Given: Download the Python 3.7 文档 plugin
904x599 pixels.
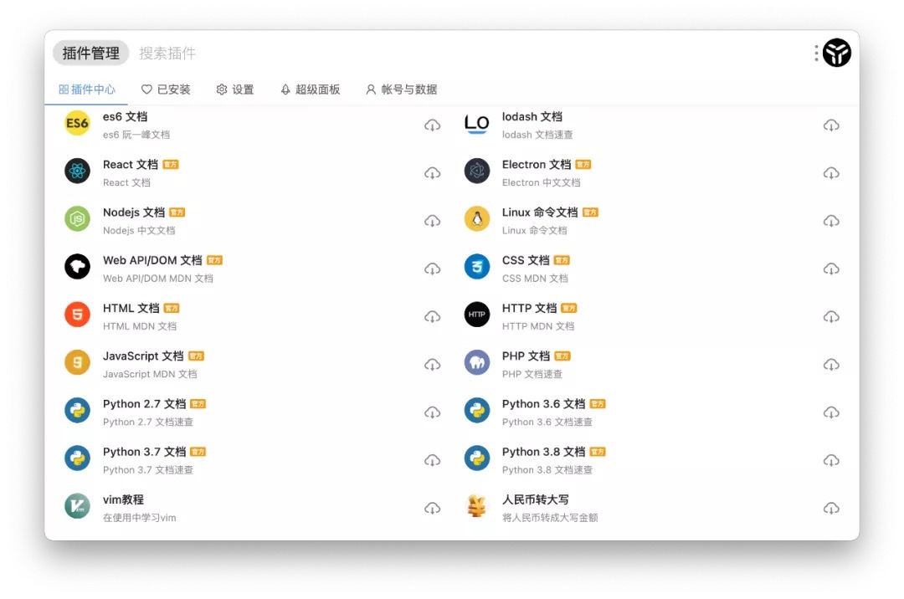Looking at the screenshot, I should click(x=433, y=459).
